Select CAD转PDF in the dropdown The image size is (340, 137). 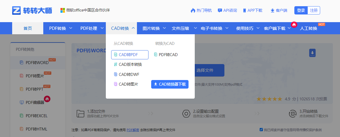[130, 55]
